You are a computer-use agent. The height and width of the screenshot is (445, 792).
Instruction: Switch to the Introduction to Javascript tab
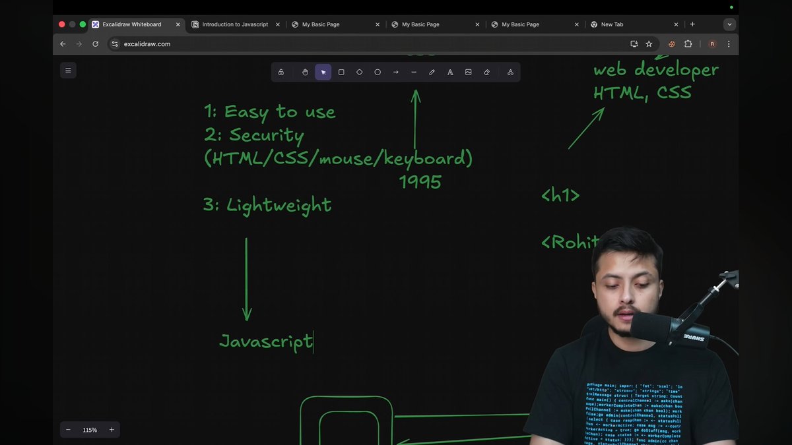click(x=236, y=24)
